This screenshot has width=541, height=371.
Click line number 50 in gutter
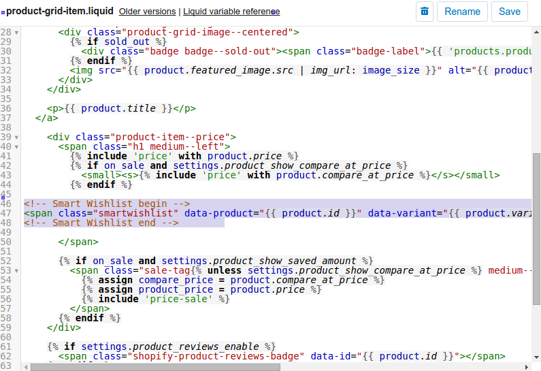point(6,242)
